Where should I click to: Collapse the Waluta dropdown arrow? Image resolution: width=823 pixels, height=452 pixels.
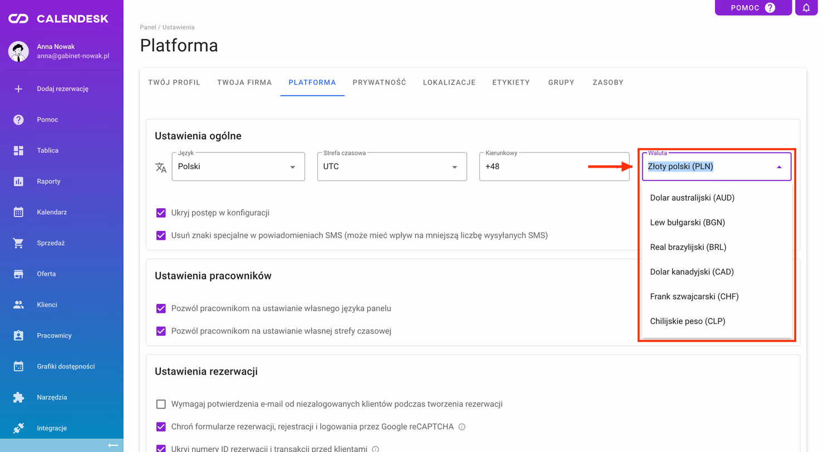click(779, 166)
